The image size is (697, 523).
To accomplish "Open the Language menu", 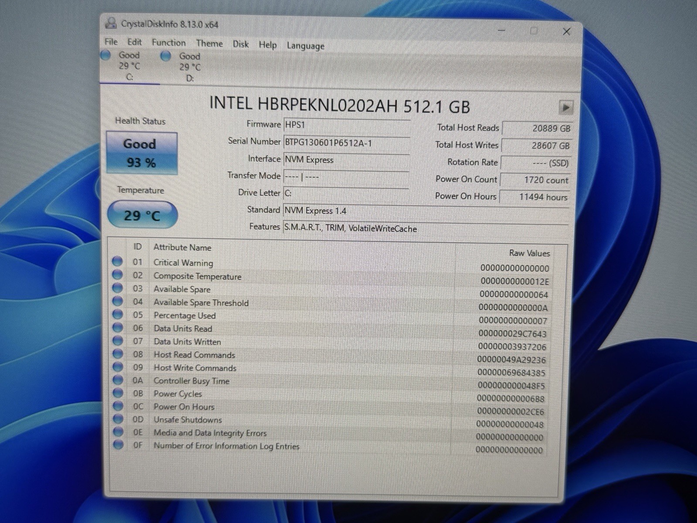I will [x=305, y=46].
